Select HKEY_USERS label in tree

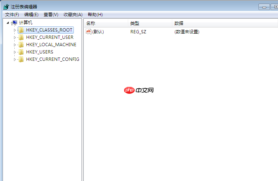pyautogui.click(x=40, y=52)
